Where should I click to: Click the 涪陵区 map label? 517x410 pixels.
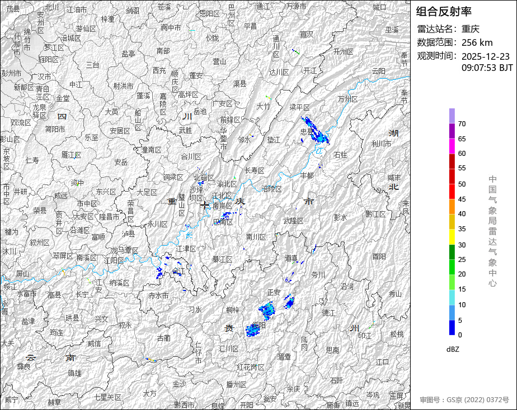pos(272,189)
